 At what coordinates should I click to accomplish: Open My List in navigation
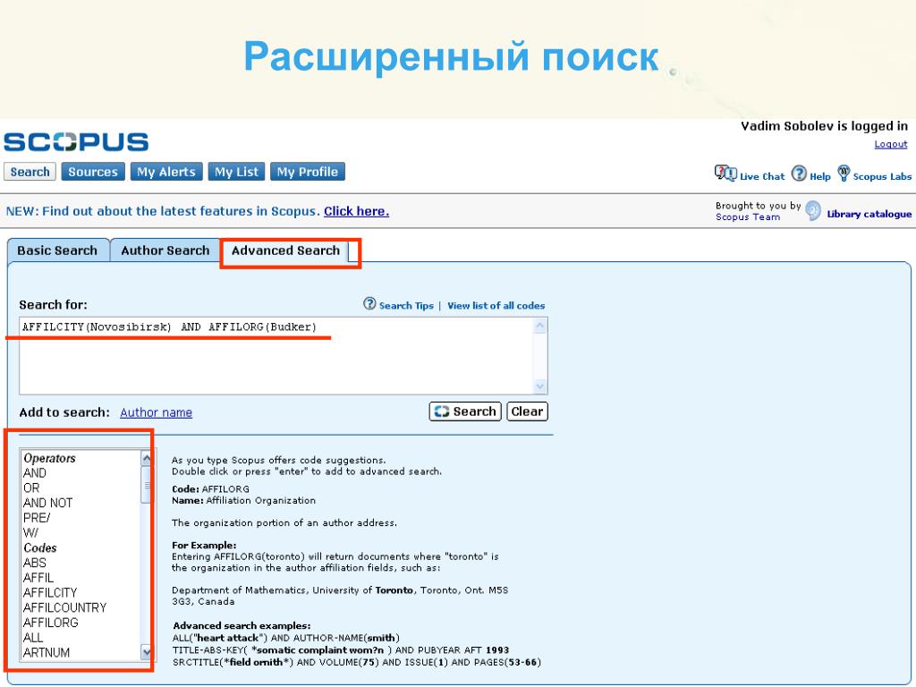[x=236, y=172]
